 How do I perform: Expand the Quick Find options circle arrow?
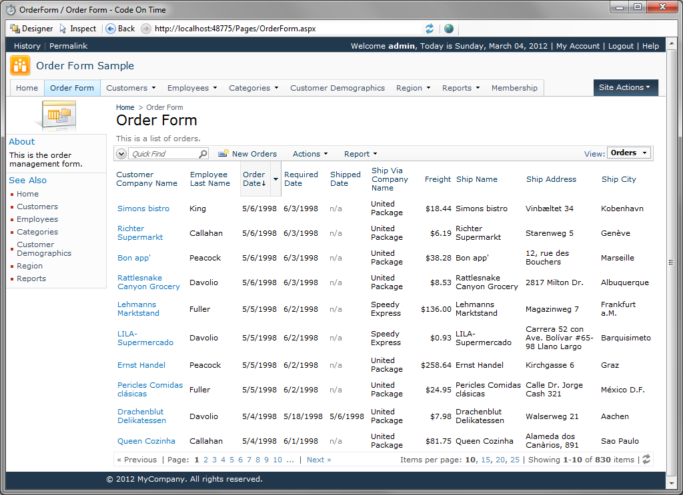click(x=121, y=153)
